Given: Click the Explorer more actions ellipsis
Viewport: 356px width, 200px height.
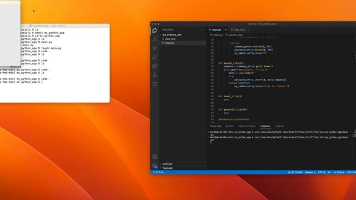Looking at the screenshot, I should [202, 29].
